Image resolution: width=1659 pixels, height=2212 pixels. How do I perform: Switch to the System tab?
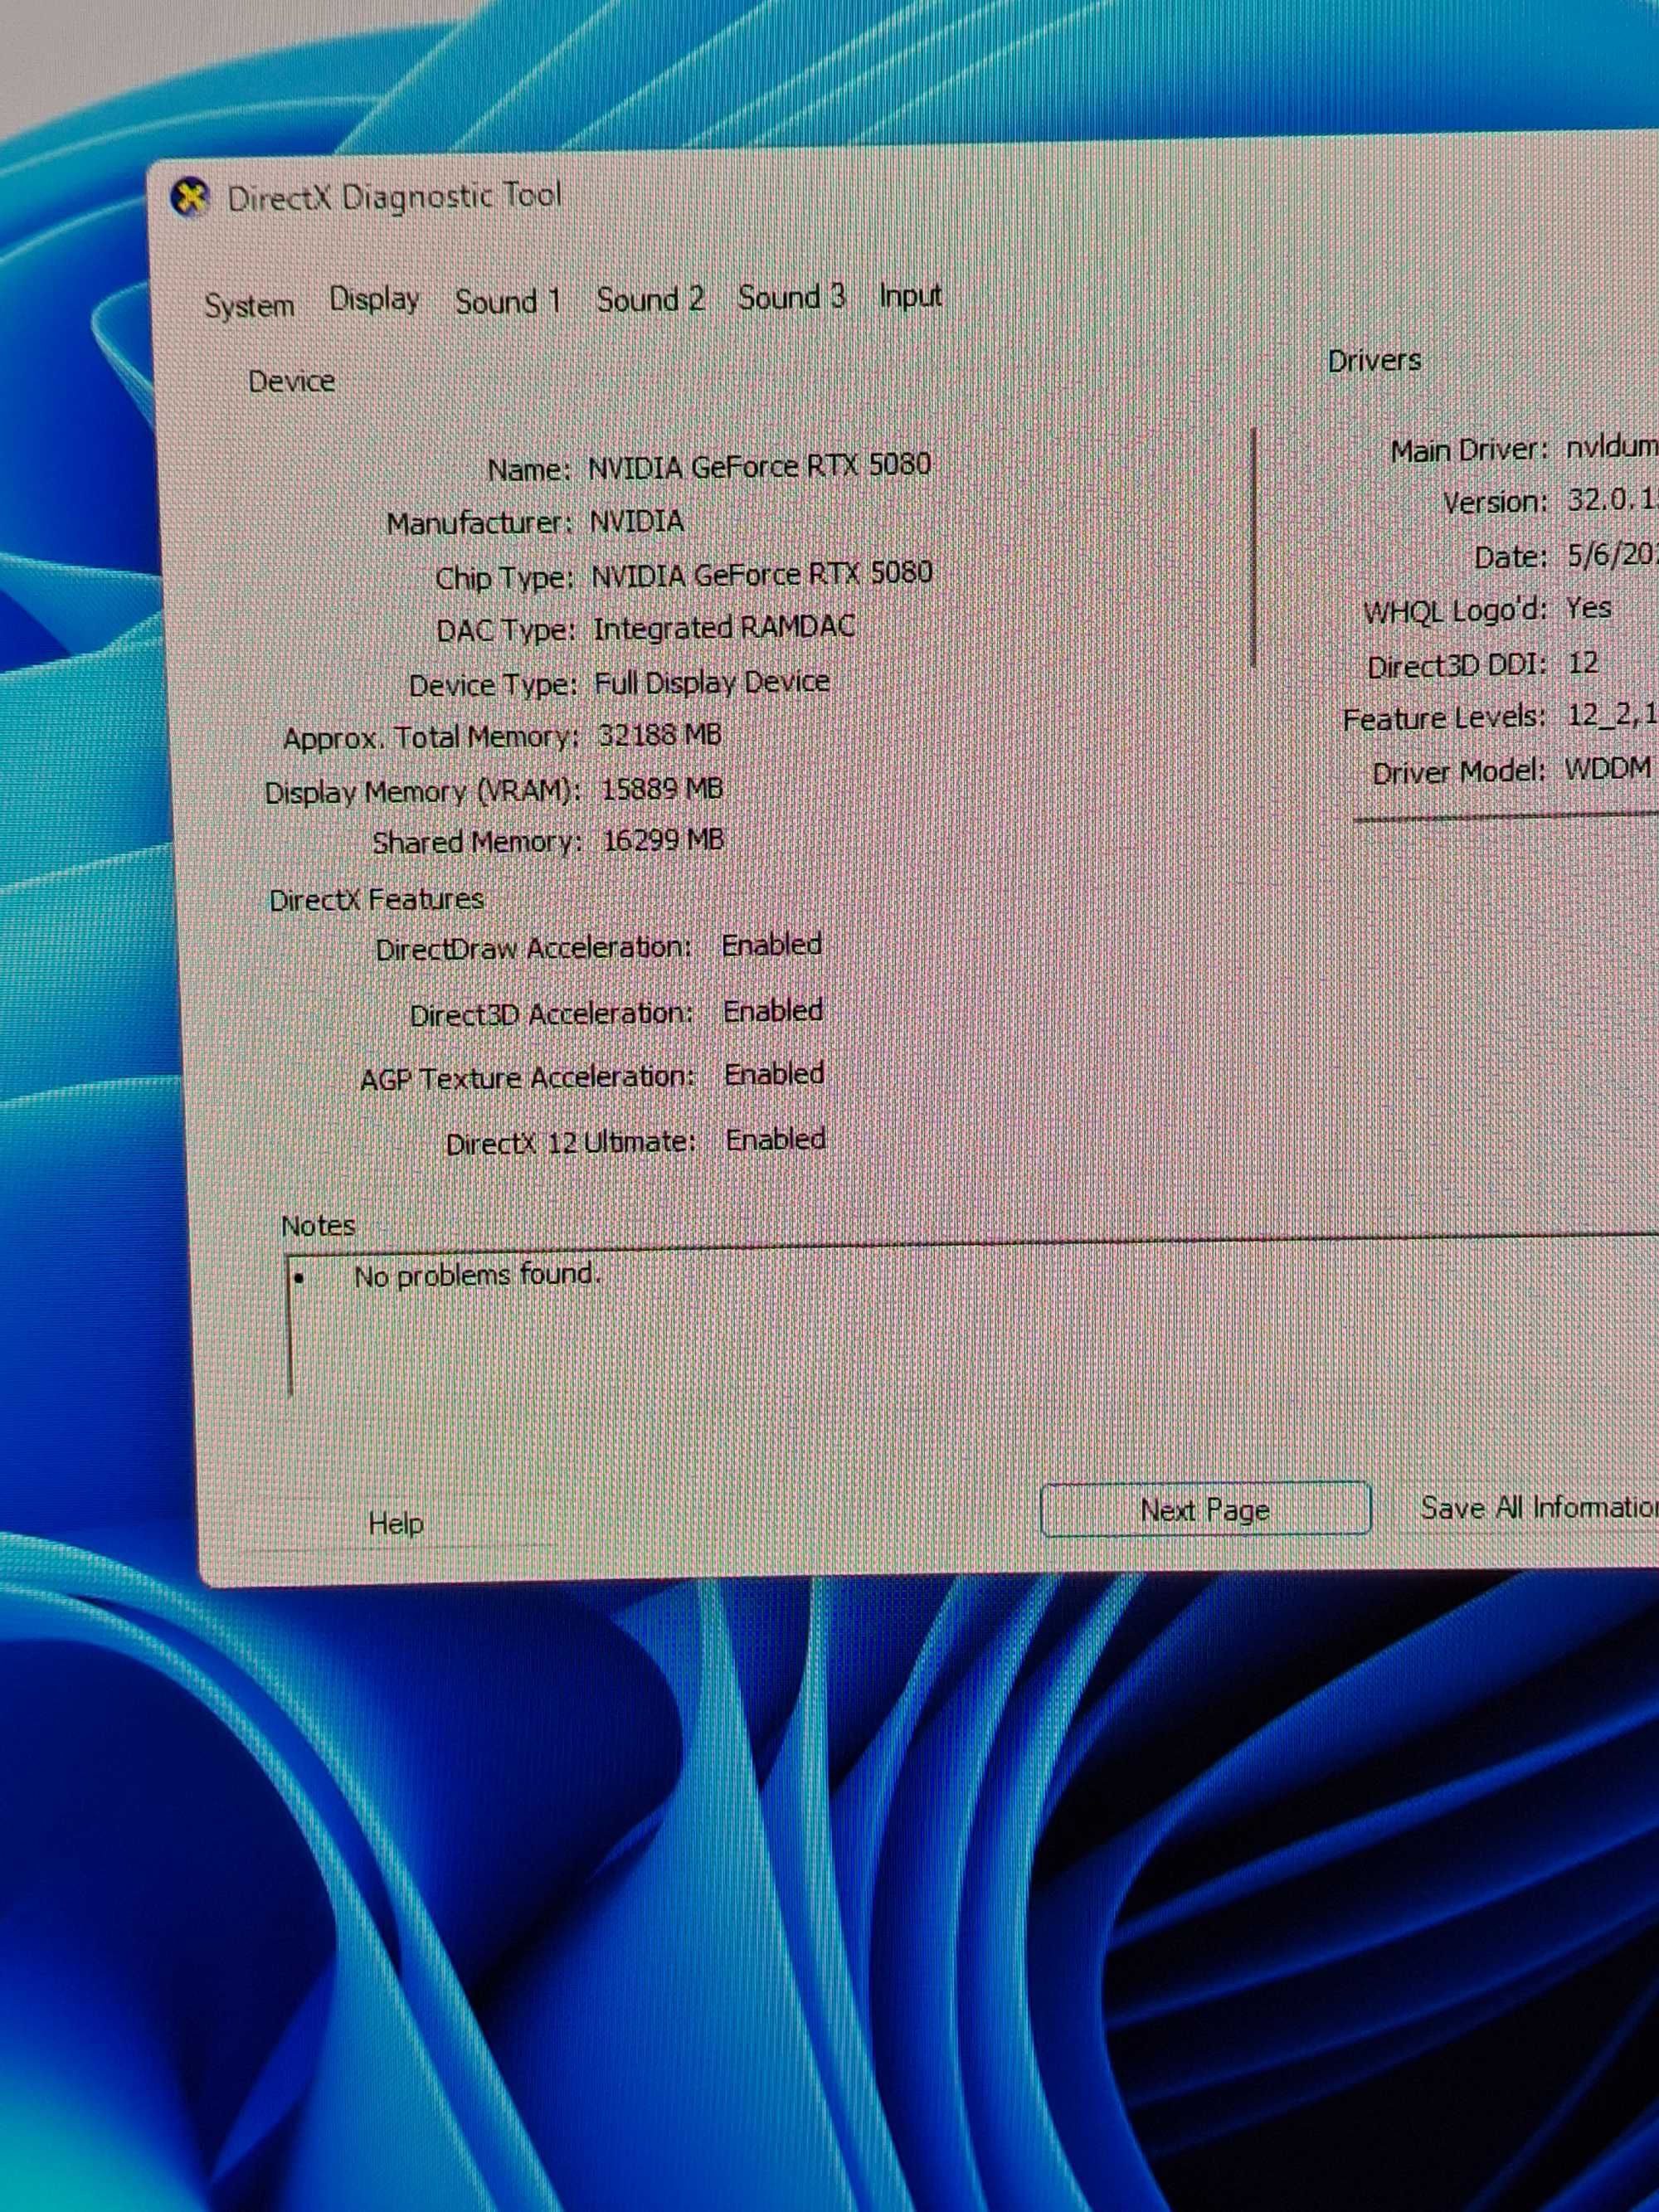tap(249, 305)
